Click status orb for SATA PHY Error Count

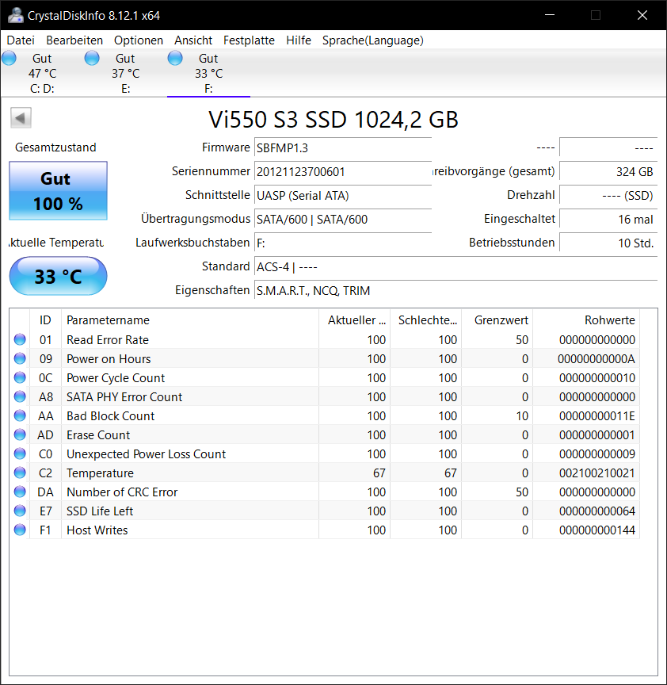click(20, 396)
